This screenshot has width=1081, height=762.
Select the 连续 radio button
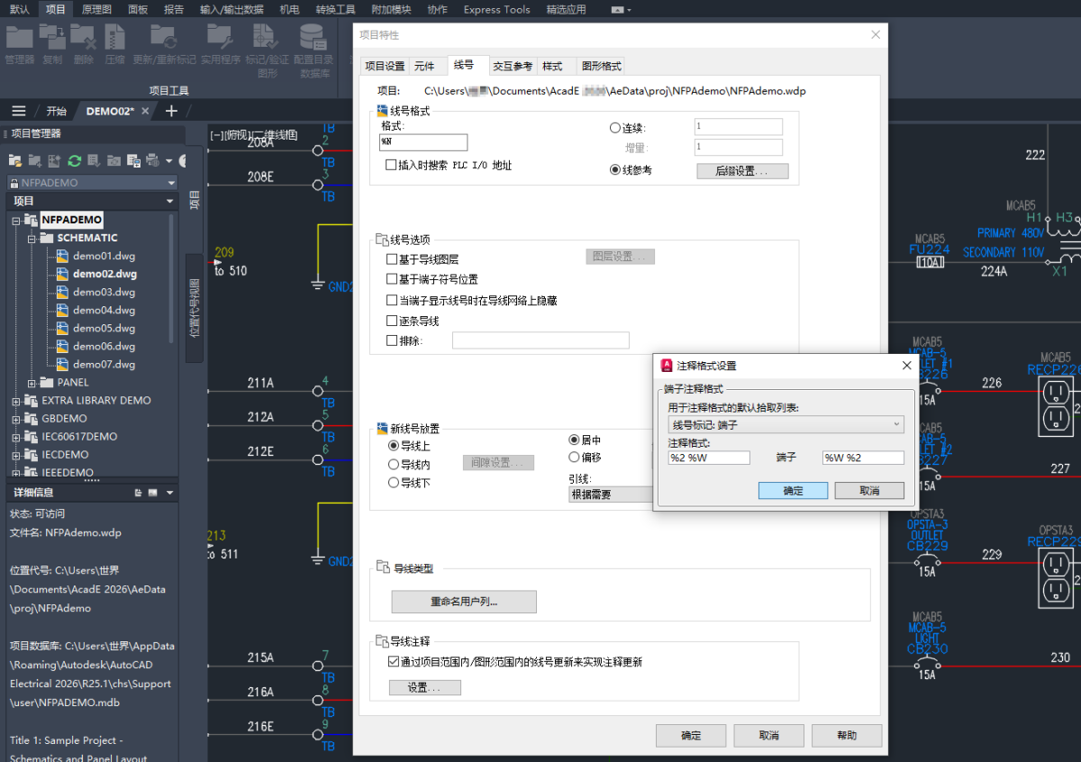(x=615, y=128)
